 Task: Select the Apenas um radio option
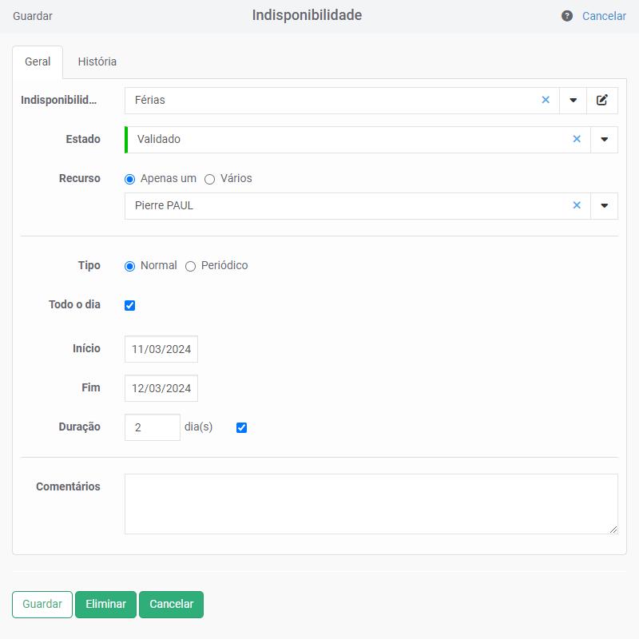tap(129, 179)
